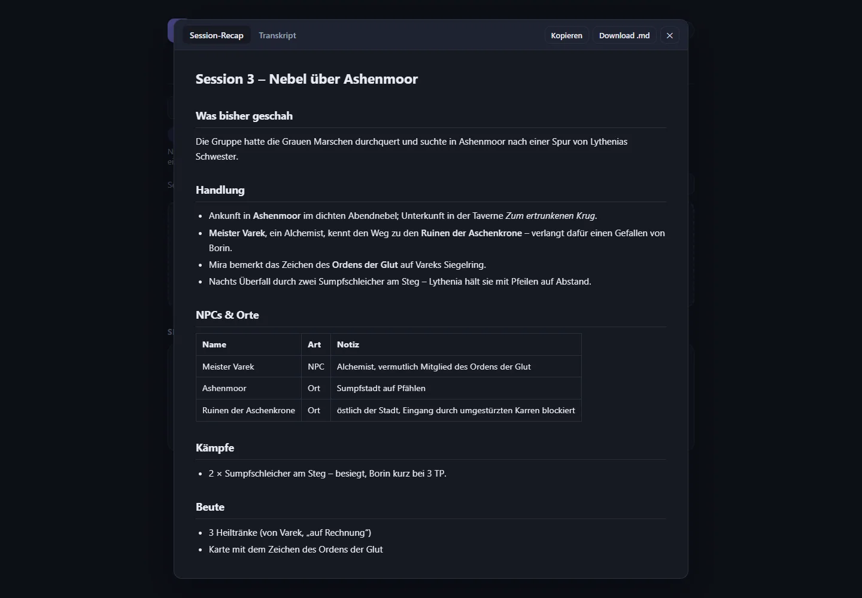862x598 pixels.
Task: Click the 'NPCs & Orte' heading
Action: (x=227, y=315)
